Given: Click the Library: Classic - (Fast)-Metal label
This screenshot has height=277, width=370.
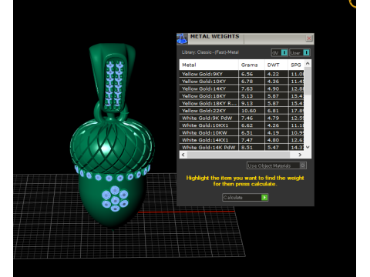Looking at the screenshot, I should [210, 52].
